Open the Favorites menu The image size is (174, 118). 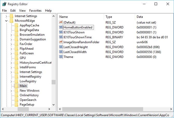[x=35, y=11]
